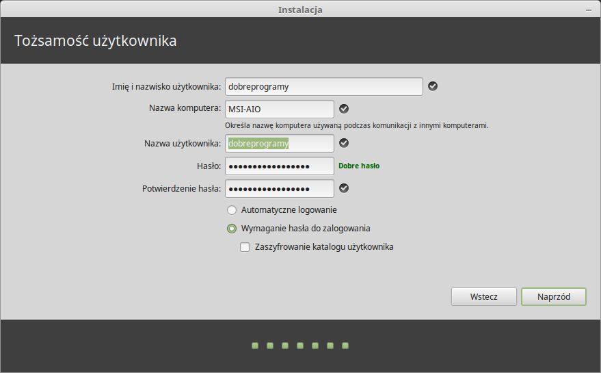Screen dimensions: 601x373
Task: Click the checkmark icon next to Potwierdzenie hasła
Action: point(344,188)
